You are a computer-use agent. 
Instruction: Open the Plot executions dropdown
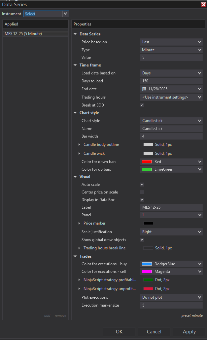pyautogui.click(x=171, y=297)
